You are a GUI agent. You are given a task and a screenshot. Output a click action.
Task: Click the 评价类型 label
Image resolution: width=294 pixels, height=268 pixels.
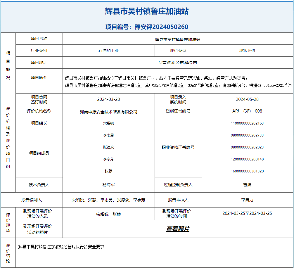click(x=178, y=51)
